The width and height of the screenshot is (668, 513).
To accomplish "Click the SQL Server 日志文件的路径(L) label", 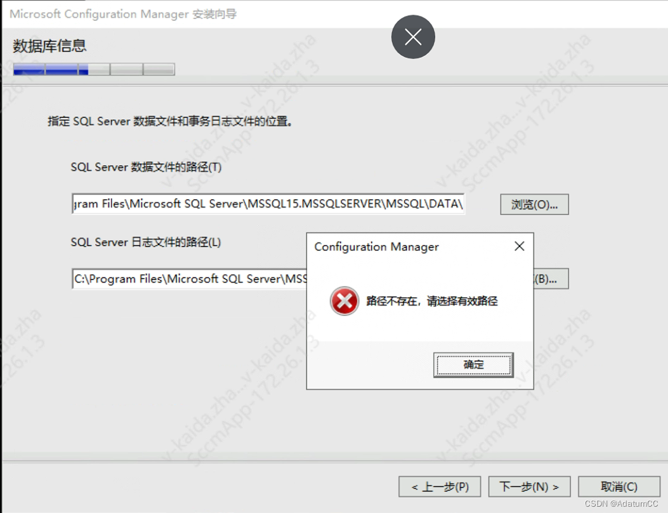I will [146, 242].
